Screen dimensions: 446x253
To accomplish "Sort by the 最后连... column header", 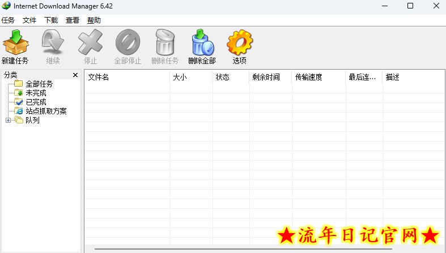I will 364,77.
